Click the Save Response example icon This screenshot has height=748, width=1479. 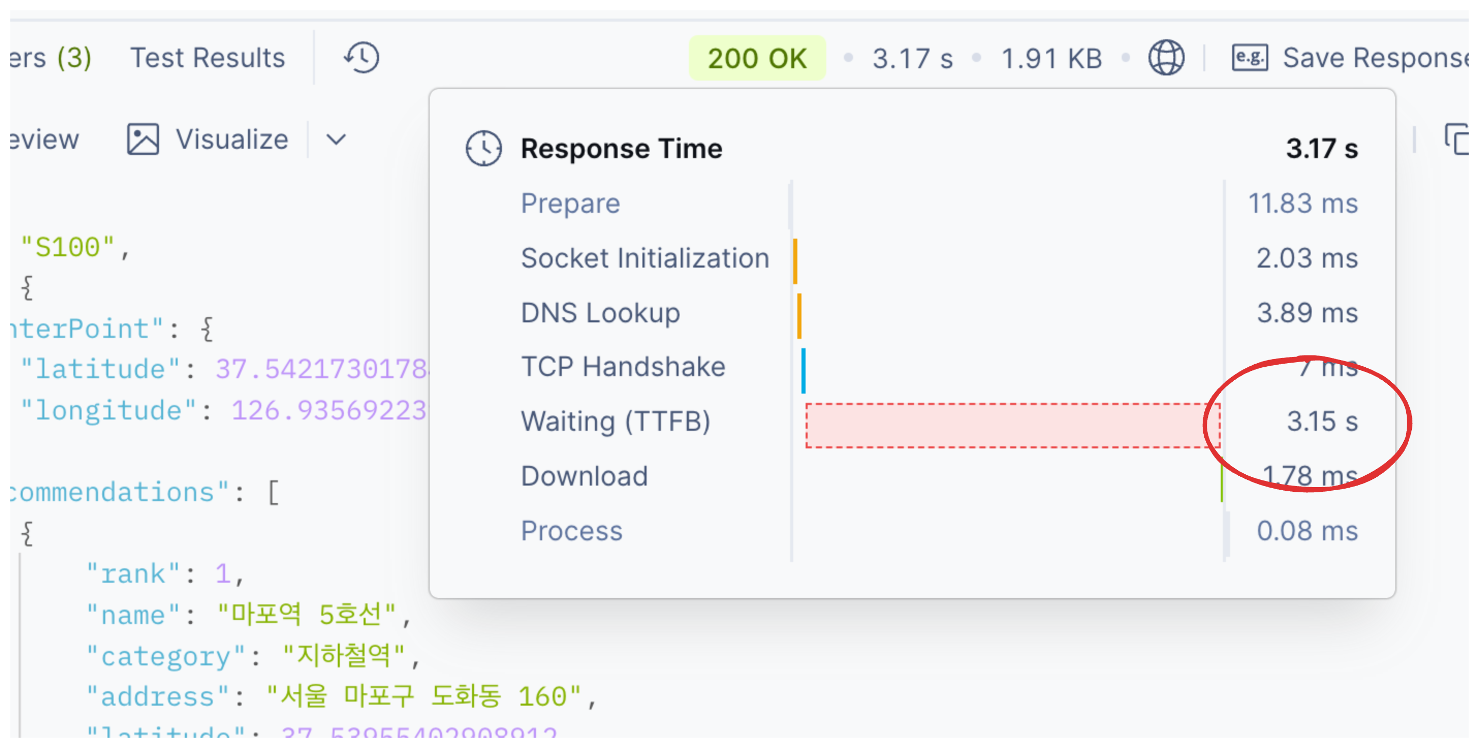[1249, 57]
